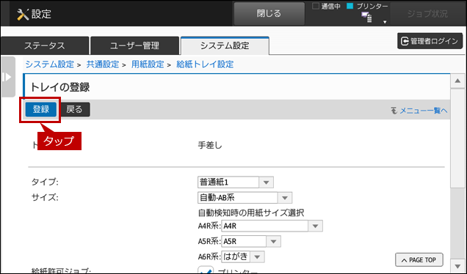Click the scrollbar up arrow
Image resolution: width=467 pixels, height=274 pixels.
457,81
